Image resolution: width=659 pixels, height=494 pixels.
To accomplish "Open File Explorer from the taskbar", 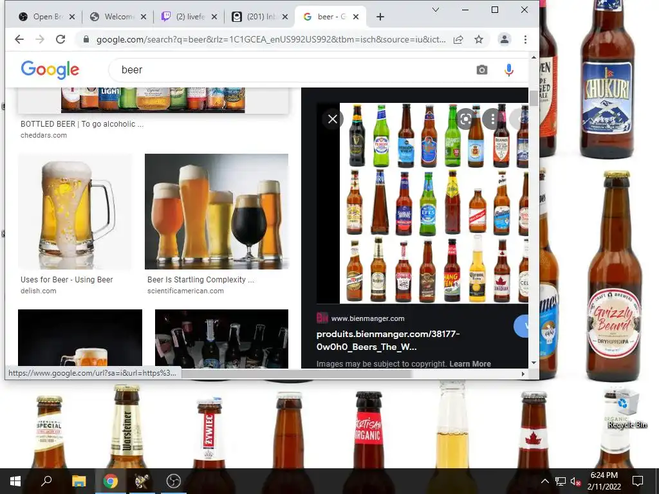I will [79, 481].
